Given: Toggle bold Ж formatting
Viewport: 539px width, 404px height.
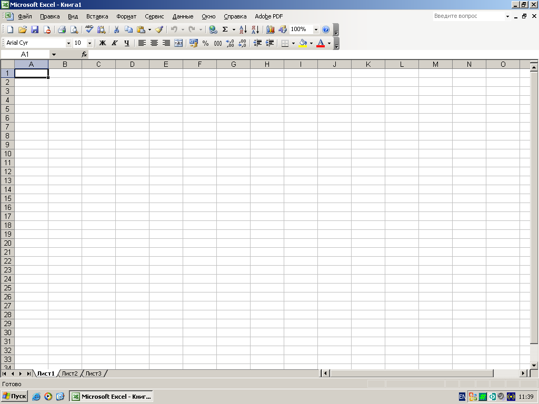Looking at the screenshot, I should point(103,43).
